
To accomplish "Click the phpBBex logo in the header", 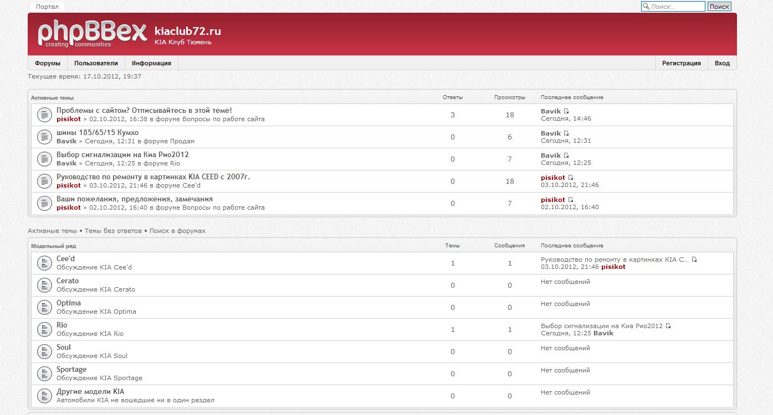I will click(x=92, y=34).
